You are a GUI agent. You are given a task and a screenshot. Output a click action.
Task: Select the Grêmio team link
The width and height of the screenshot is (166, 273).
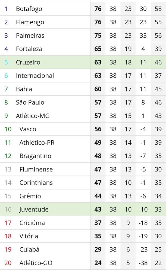click(30, 196)
